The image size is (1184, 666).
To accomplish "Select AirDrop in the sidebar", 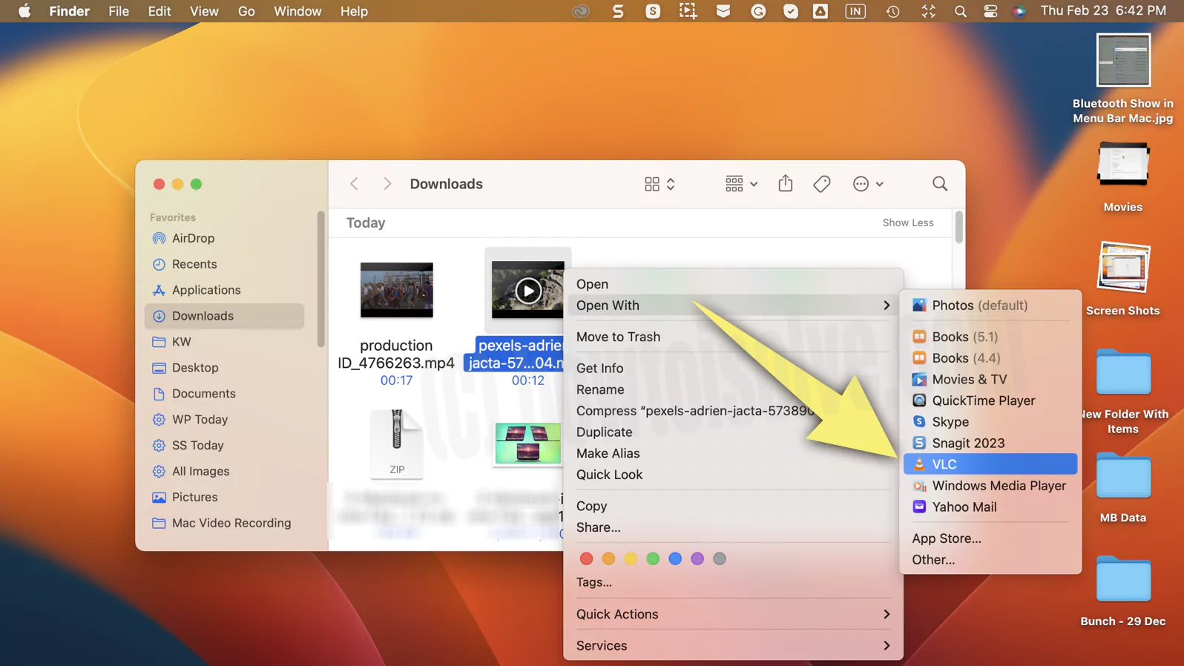I will pyautogui.click(x=224, y=238).
